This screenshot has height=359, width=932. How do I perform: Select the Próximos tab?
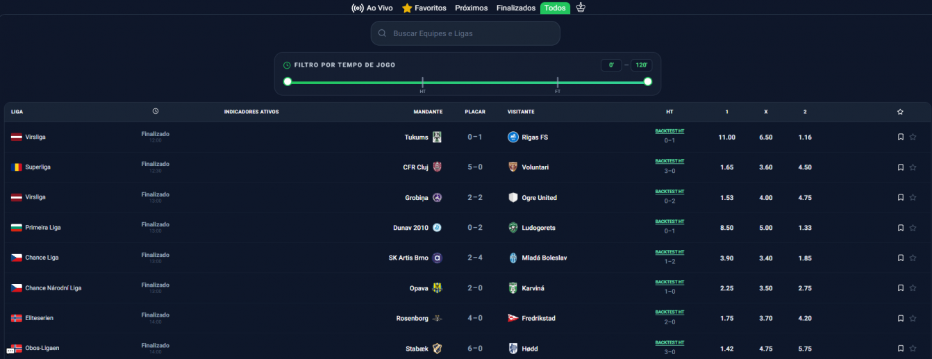pyautogui.click(x=472, y=8)
